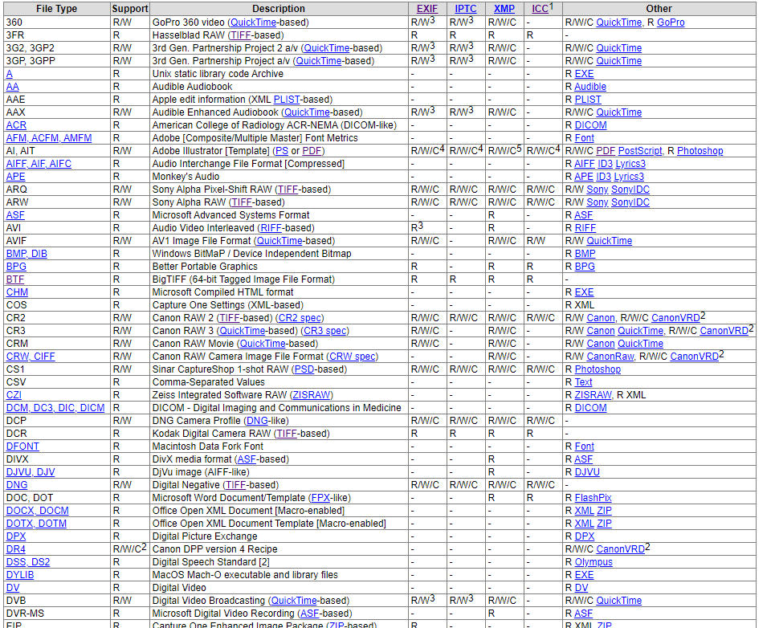The image size is (771, 628).
Task: Click the PSD link in CS1 description
Action: 304,369
